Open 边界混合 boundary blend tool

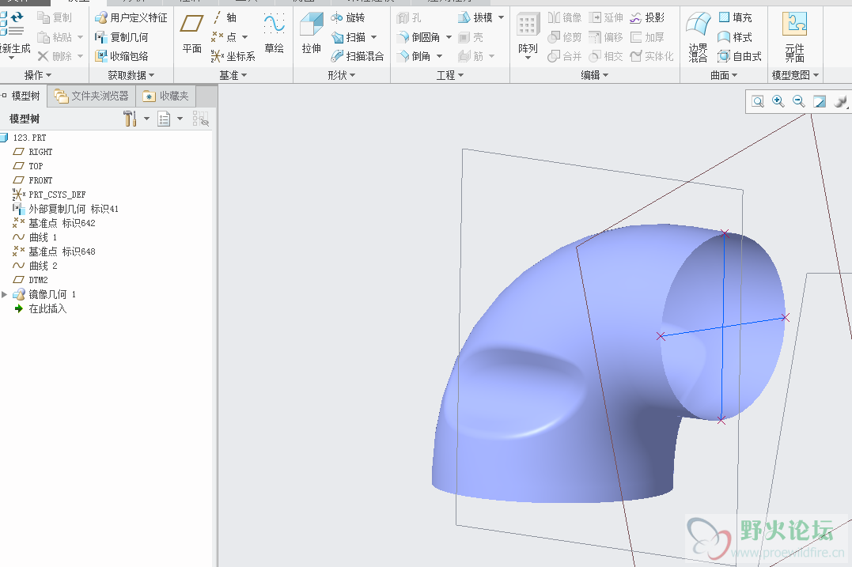point(699,36)
